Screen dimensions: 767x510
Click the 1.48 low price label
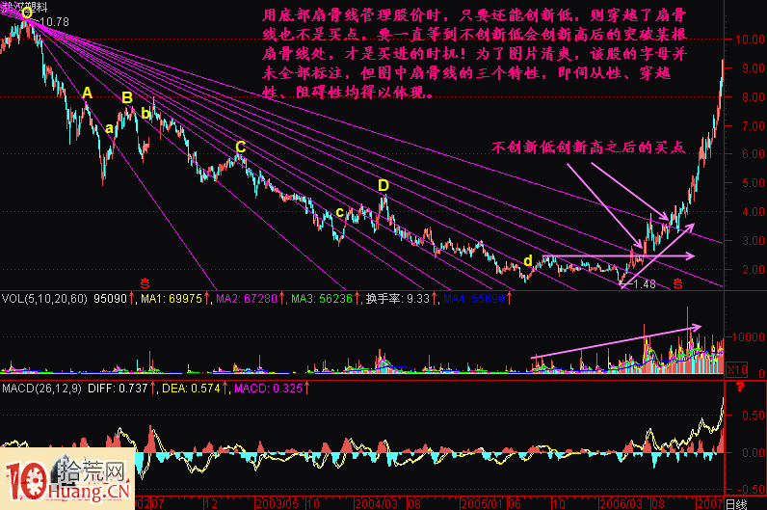645,283
